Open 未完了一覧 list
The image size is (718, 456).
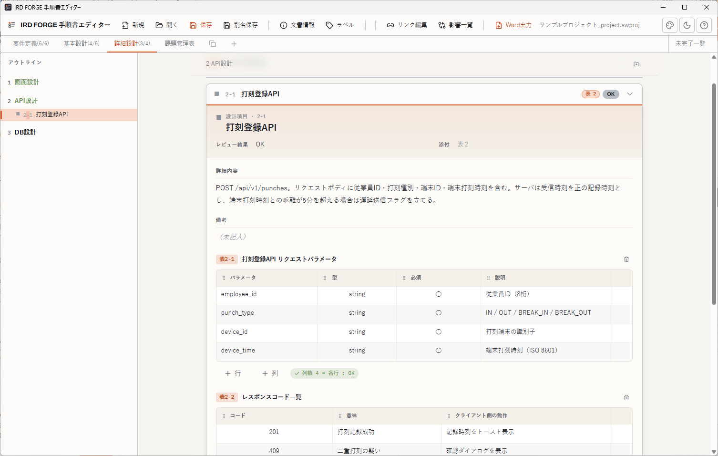click(690, 43)
